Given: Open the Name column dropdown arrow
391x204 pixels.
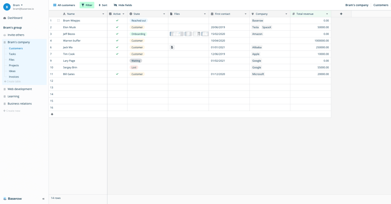Looking at the screenshot, I should tap(103, 14).
